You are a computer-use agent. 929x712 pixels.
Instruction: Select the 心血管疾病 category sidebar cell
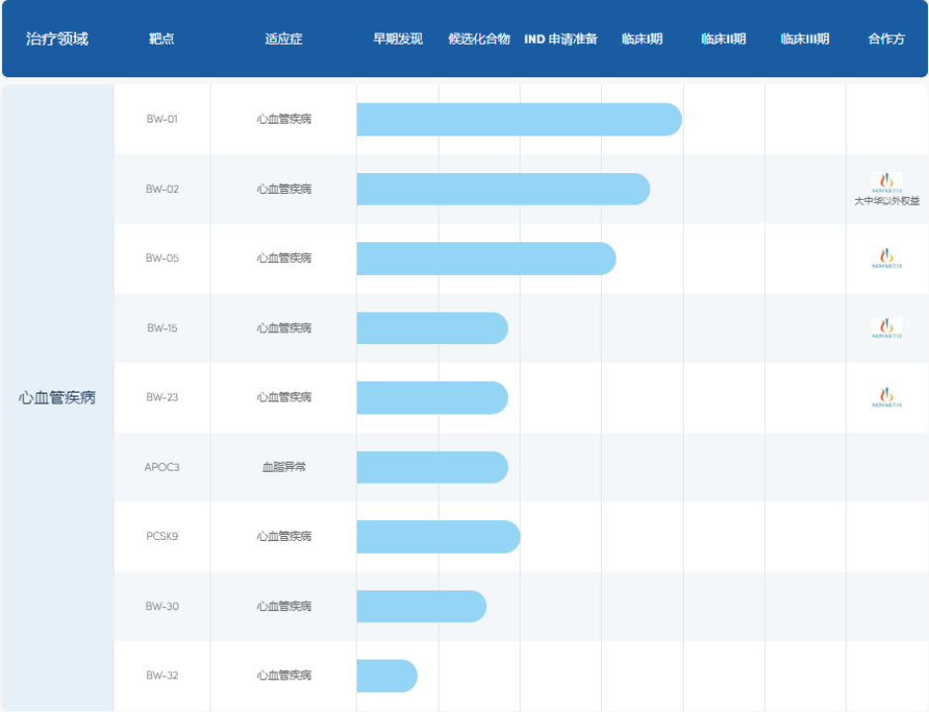[x=57, y=398]
